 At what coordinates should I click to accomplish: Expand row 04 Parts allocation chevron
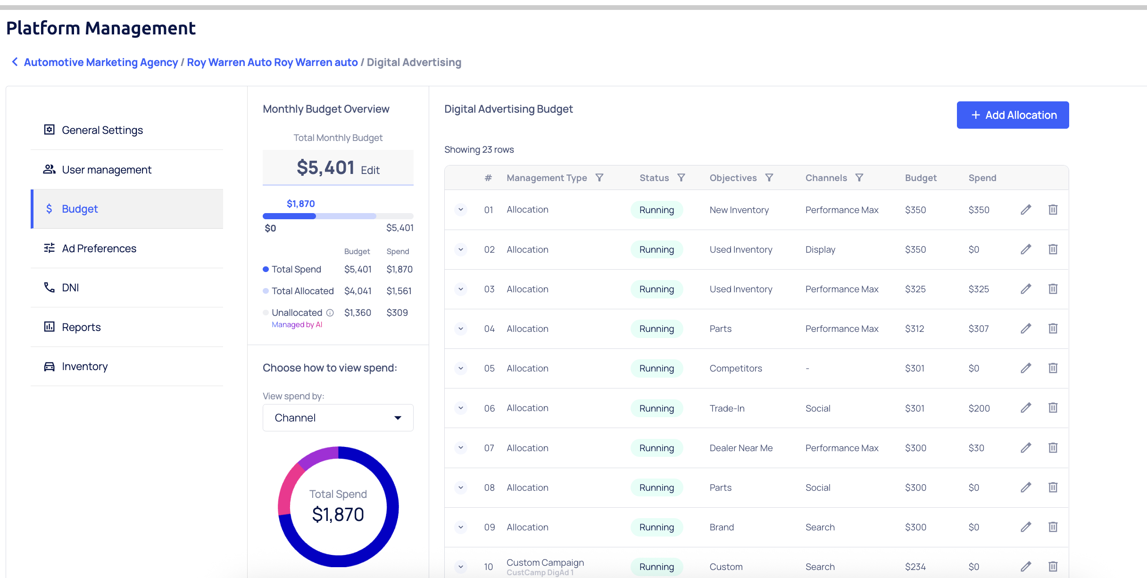[461, 329]
